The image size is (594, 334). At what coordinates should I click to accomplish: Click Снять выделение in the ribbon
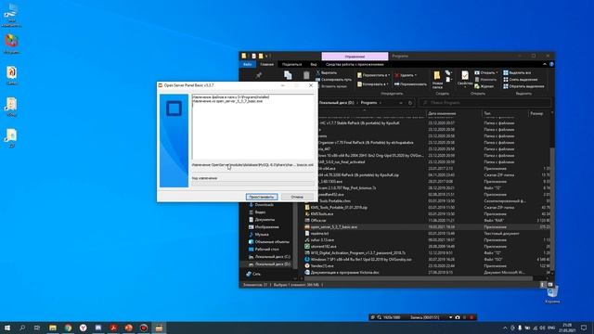tap(520, 80)
